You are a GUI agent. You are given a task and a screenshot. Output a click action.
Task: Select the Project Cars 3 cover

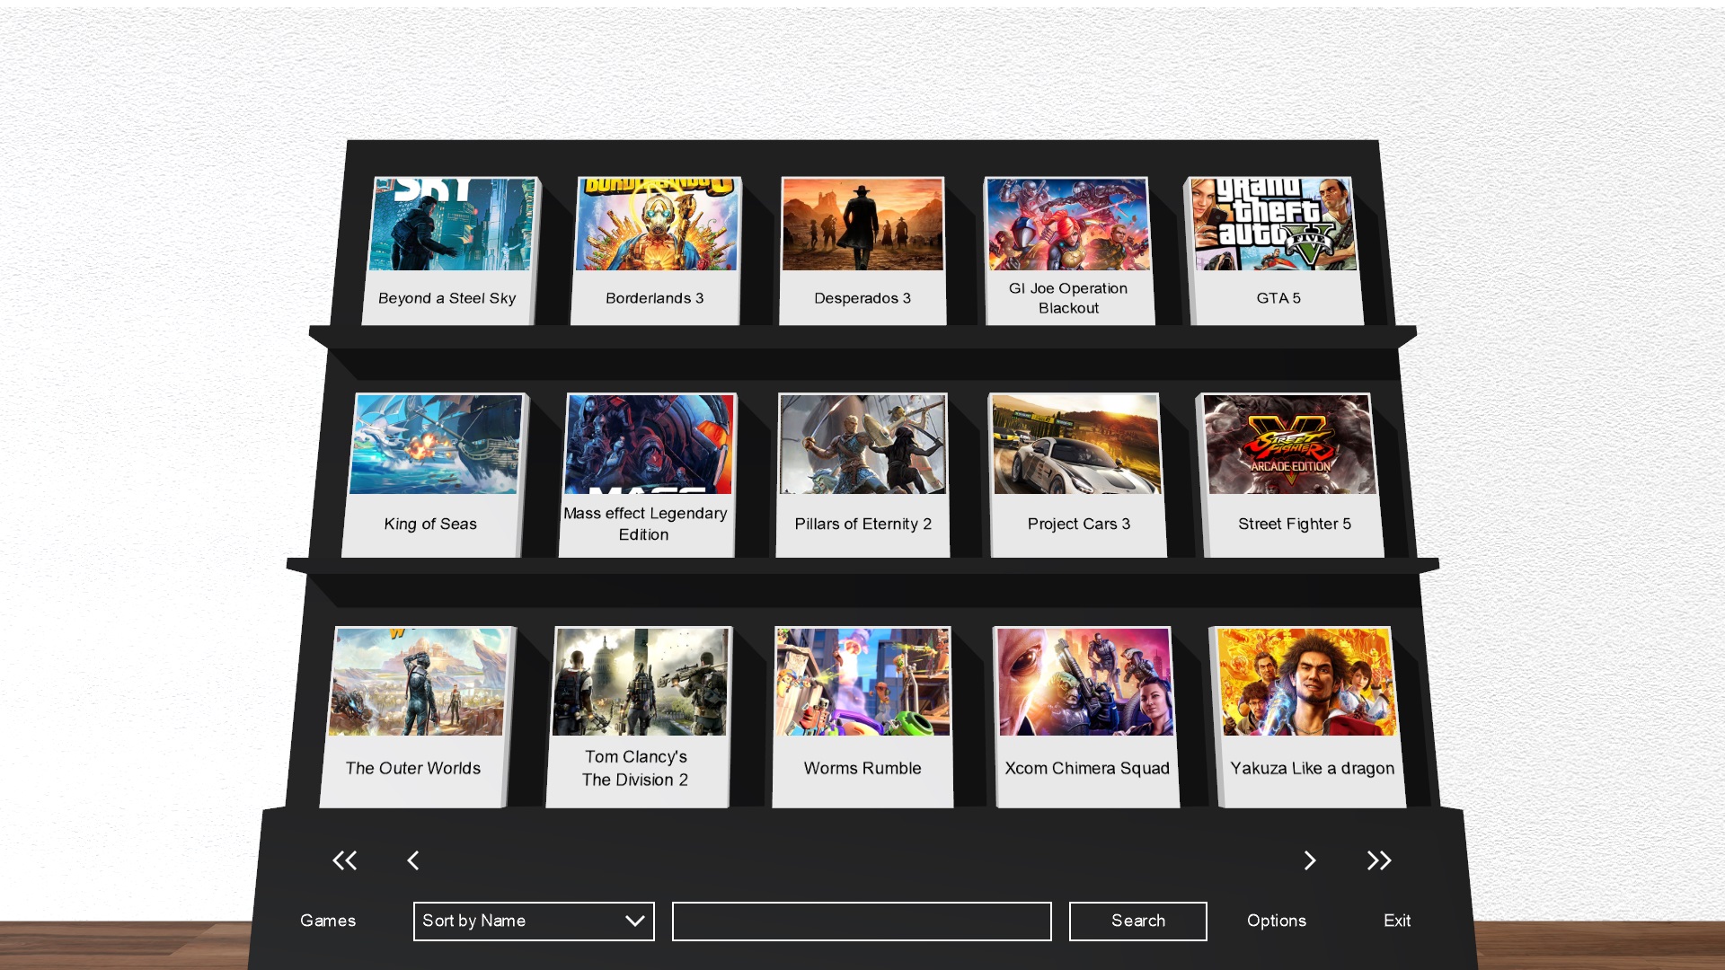point(1076,445)
